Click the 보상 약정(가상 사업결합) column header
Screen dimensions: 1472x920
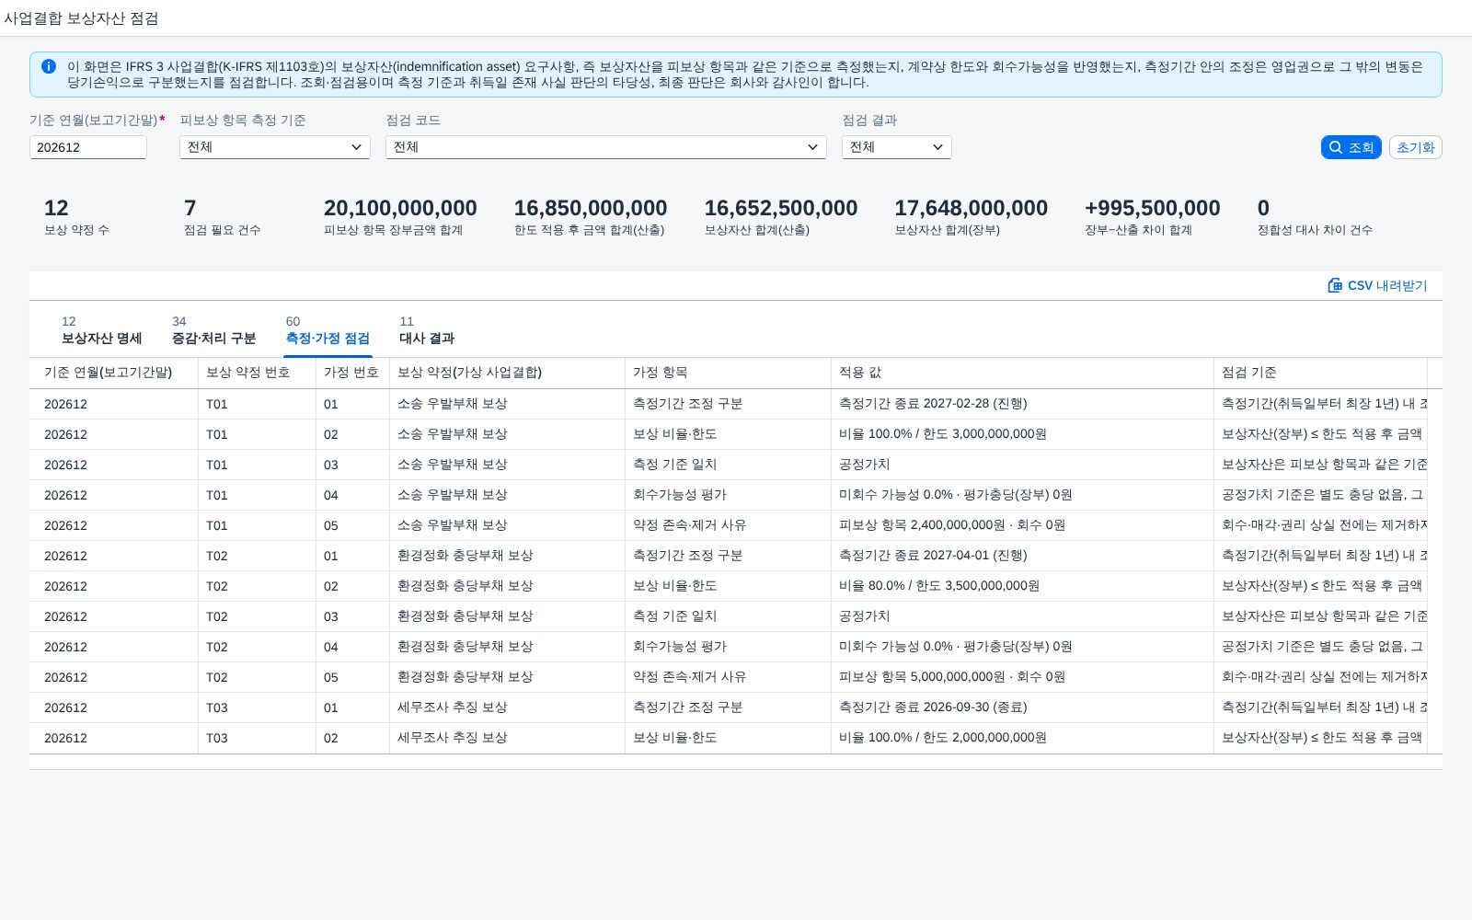click(x=507, y=373)
